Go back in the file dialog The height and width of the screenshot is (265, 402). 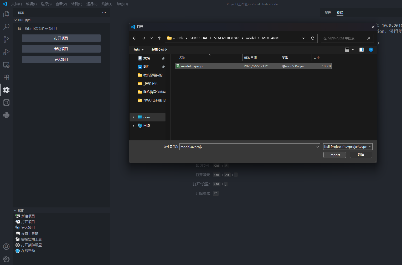click(x=135, y=38)
